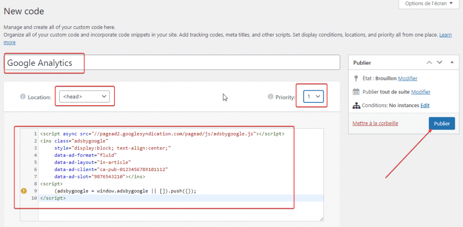
Task: Click the ins class adsbygoogle line
Action: pyautogui.click(x=75, y=141)
